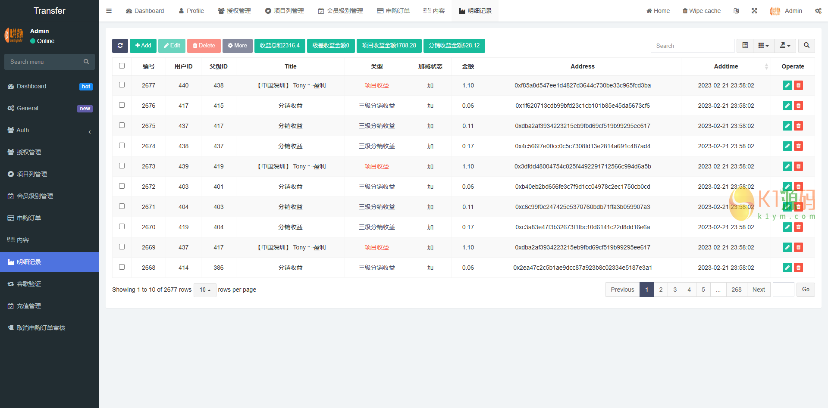
Task: Click the green Add button
Action: [x=143, y=46]
